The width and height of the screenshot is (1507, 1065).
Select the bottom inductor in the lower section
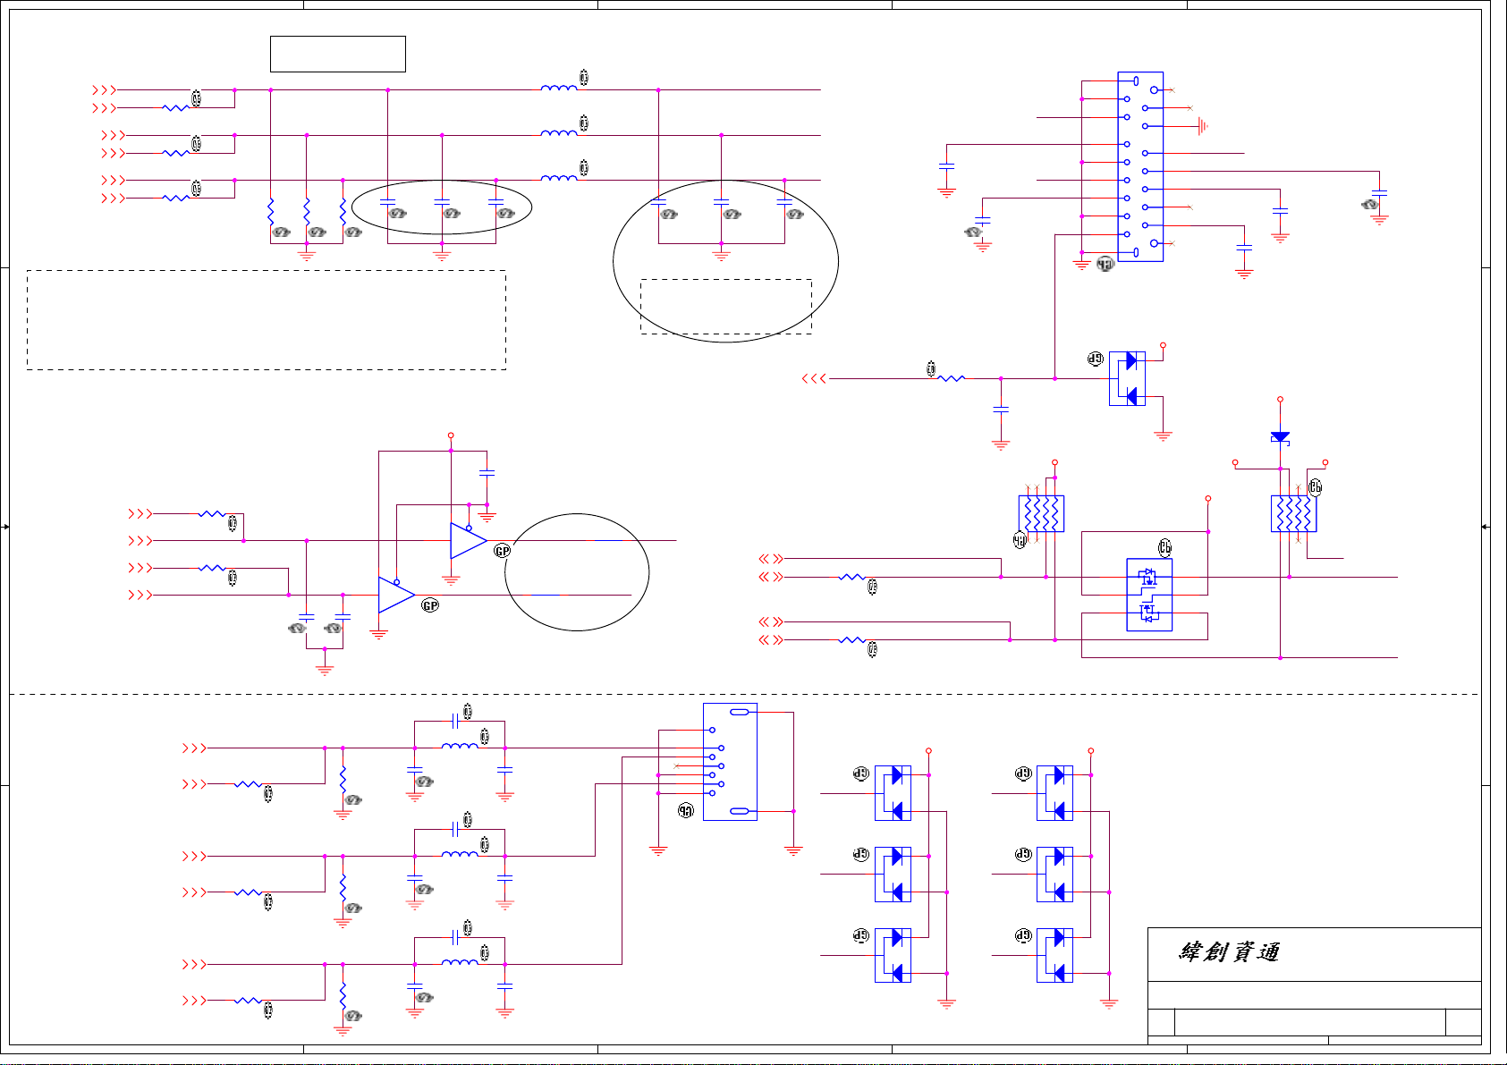pos(460,962)
